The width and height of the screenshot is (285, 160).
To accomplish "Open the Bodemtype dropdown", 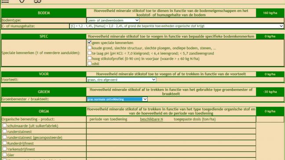I will click(113, 20).
